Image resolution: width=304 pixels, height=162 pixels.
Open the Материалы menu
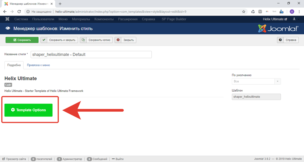pos(81,19)
